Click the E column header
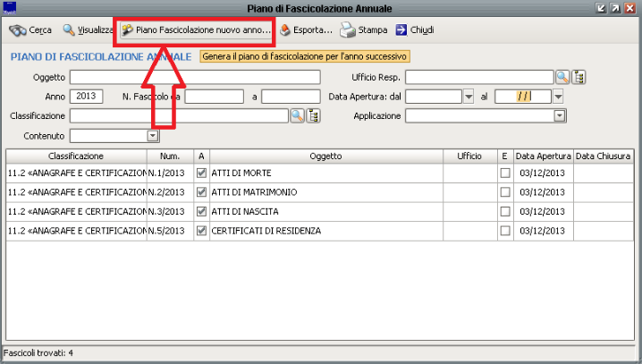The height and width of the screenshot is (364, 642). click(505, 156)
